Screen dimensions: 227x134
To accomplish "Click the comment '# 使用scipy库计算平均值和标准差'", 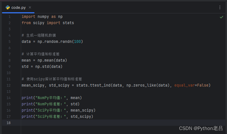I will point(52,79).
